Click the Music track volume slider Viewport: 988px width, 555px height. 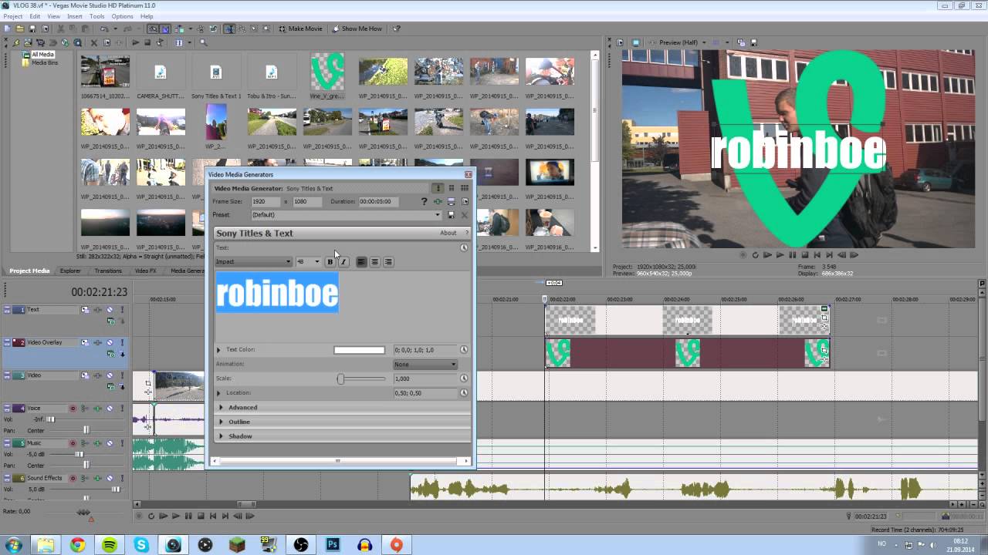coord(80,454)
